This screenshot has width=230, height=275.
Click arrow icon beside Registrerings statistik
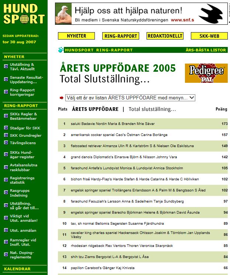coord(6,180)
